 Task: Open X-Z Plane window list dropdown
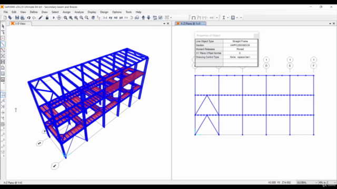[x=330, y=24]
